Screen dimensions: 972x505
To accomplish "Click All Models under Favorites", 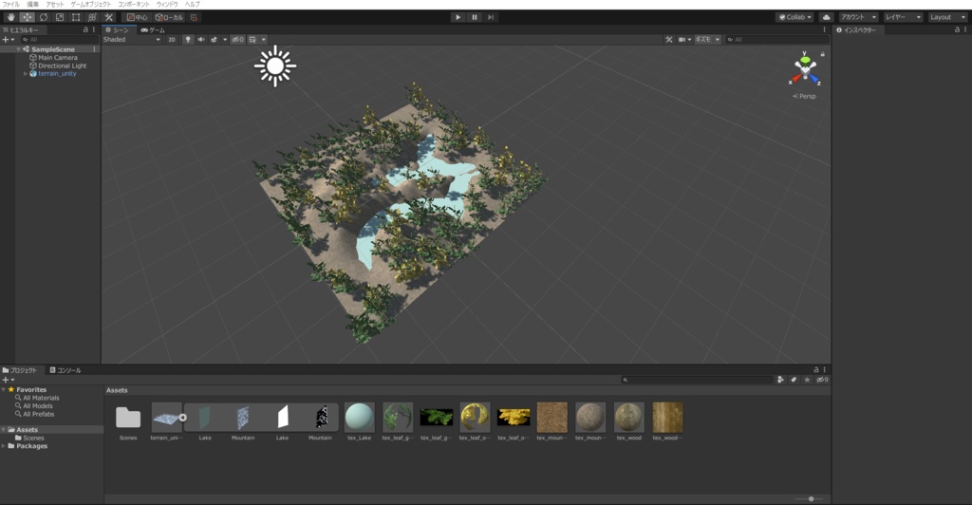I will click(38, 406).
